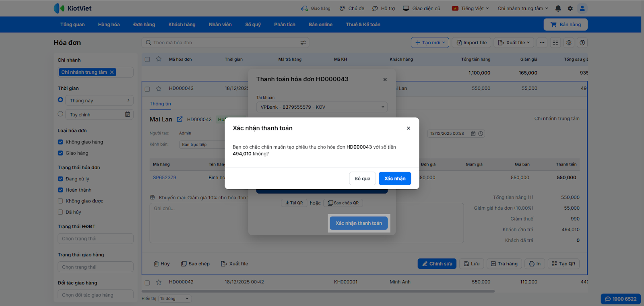Select the Tháng này radio option
Viewport: 644px width, 306px height.
point(60,100)
